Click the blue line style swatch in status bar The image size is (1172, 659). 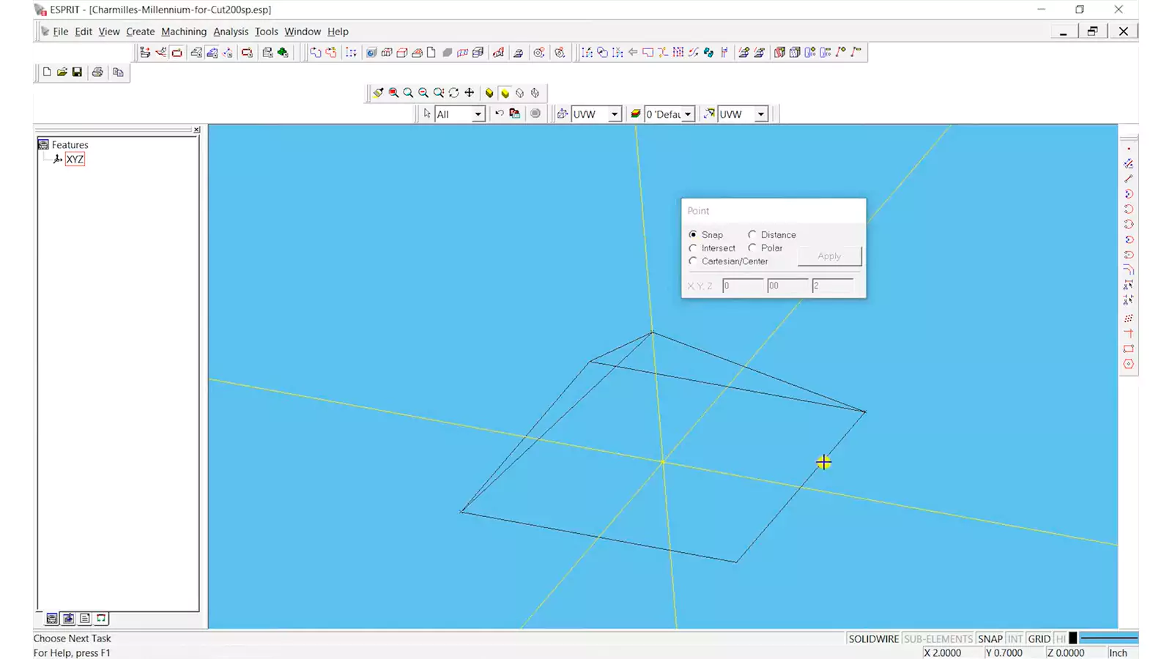1109,638
